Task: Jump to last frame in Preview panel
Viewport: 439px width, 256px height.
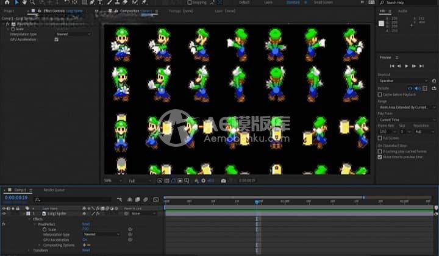Action: [x=423, y=66]
